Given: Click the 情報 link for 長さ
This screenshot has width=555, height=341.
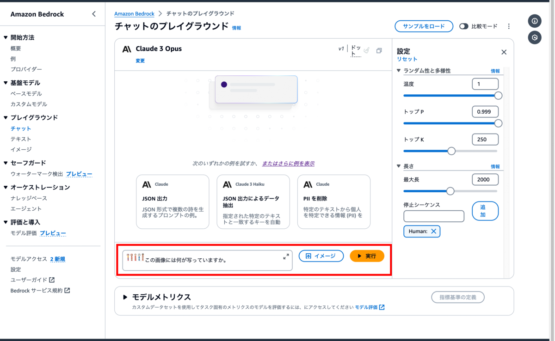Looking at the screenshot, I should tap(495, 167).
